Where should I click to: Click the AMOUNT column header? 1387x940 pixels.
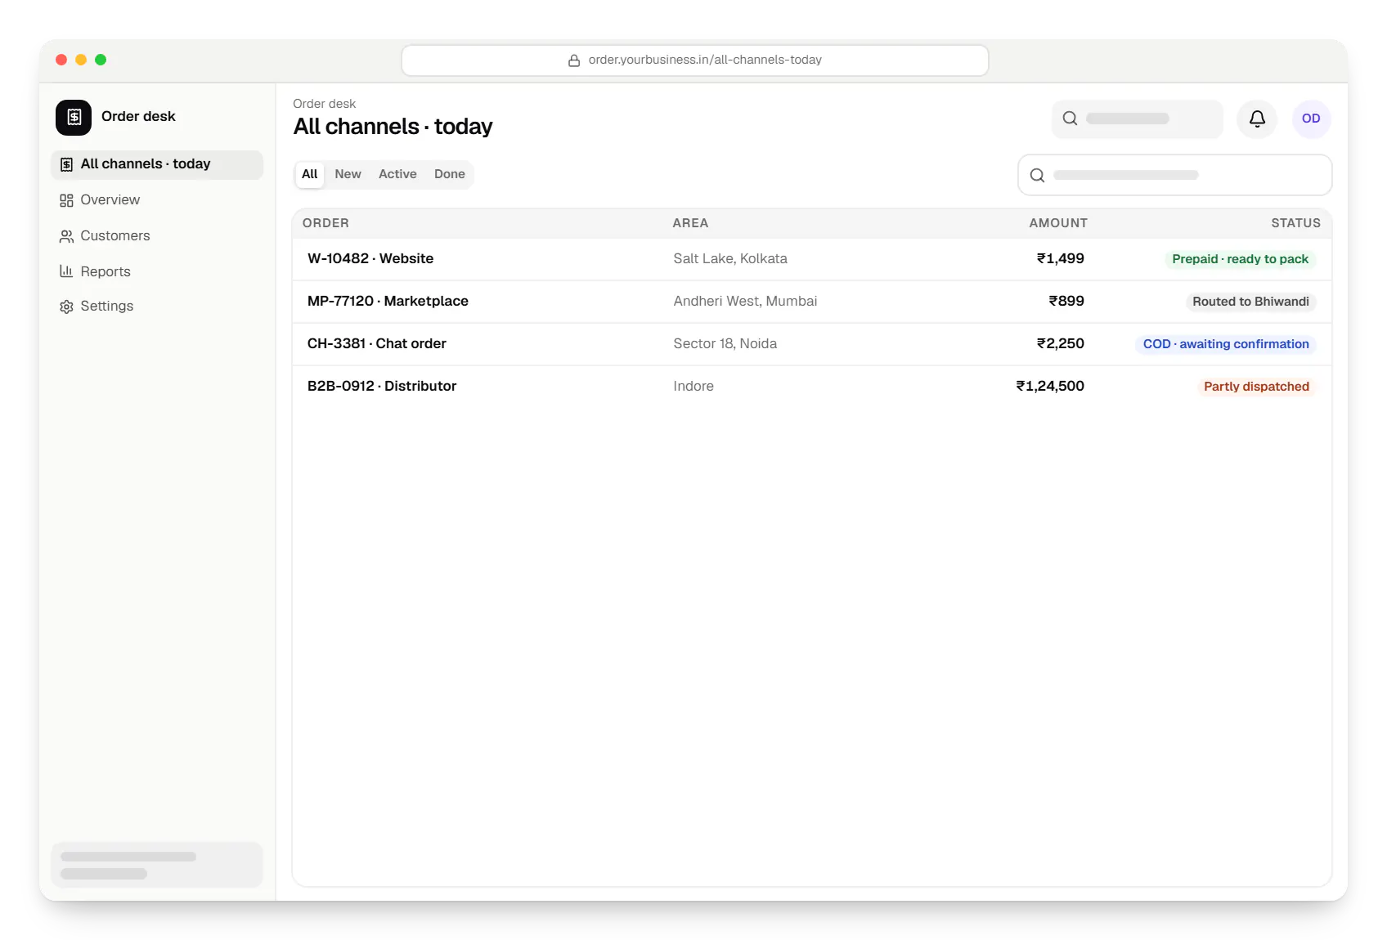[x=1058, y=223]
